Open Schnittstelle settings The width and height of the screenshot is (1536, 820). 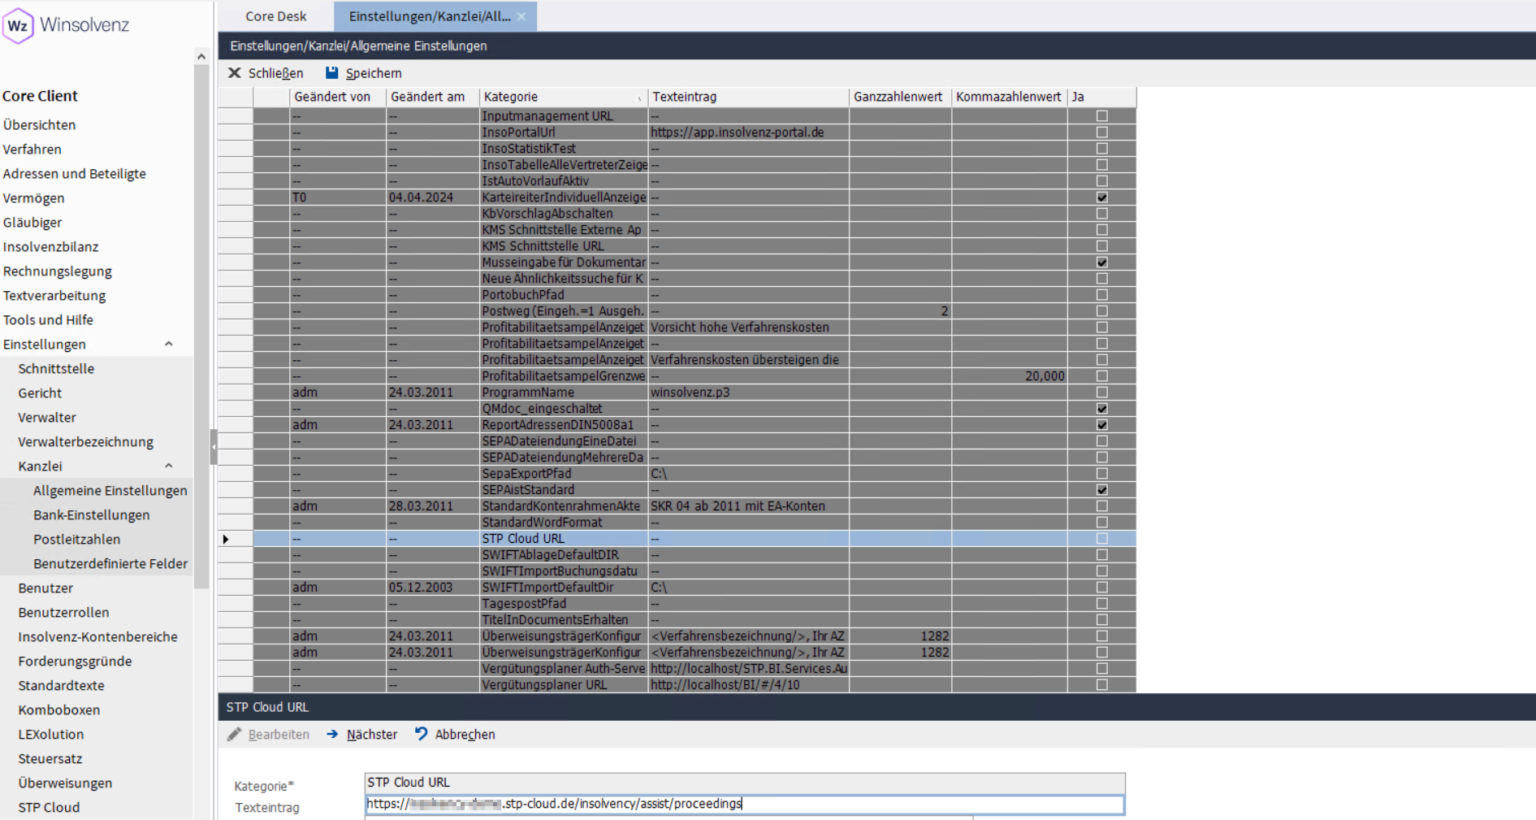point(56,369)
